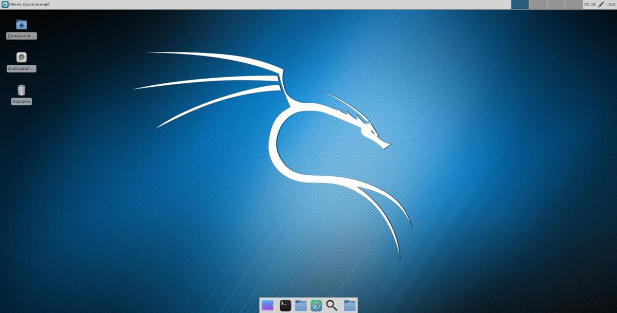Image resolution: width=617 pixels, height=313 pixels.
Task: Click the 03:18 panel clock
Action: (590, 5)
